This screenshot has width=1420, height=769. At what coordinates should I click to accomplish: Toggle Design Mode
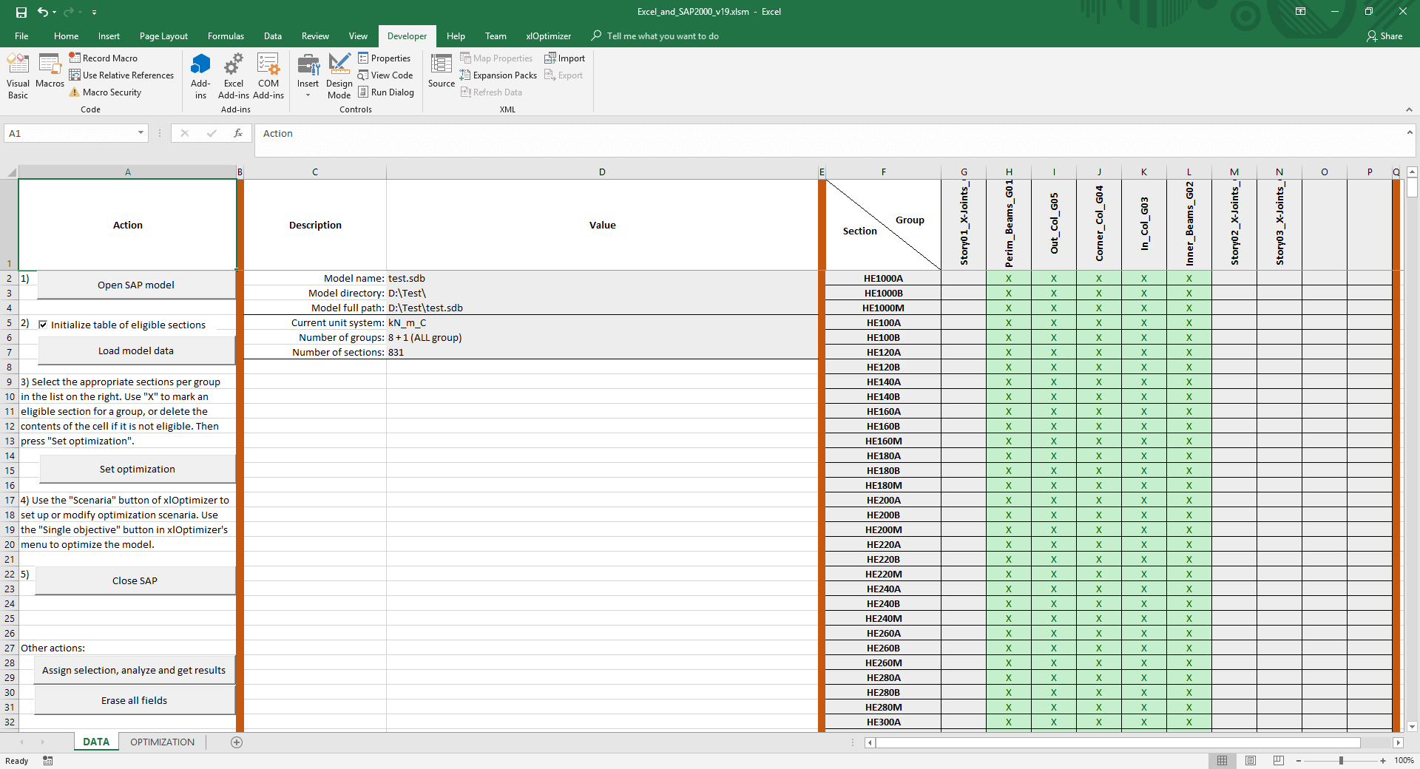(339, 76)
